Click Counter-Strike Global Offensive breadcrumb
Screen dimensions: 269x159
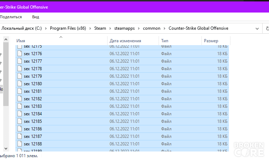pos(198,28)
